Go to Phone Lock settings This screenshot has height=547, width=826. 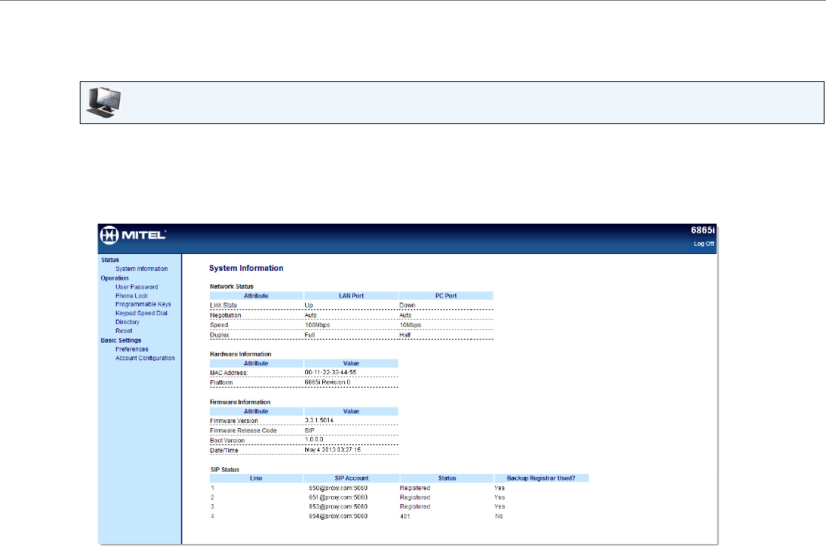pyautogui.click(x=132, y=296)
